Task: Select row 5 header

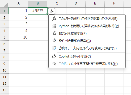Action: (4, 37)
